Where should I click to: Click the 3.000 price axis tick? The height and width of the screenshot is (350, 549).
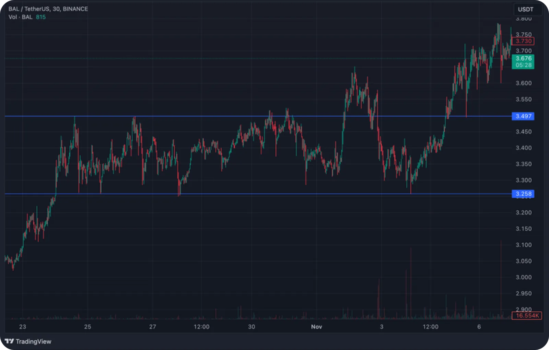coord(524,277)
